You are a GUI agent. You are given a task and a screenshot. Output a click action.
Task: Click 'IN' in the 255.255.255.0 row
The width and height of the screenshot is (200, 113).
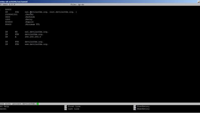tap(6, 37)
